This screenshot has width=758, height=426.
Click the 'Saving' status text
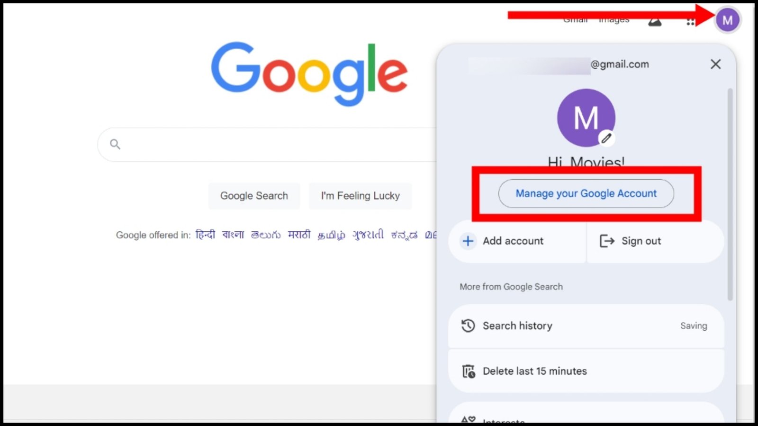(x=694, y=326)
